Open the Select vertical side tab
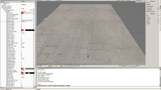The width and height of the screenshot is (161, 90). click(160, 18)
